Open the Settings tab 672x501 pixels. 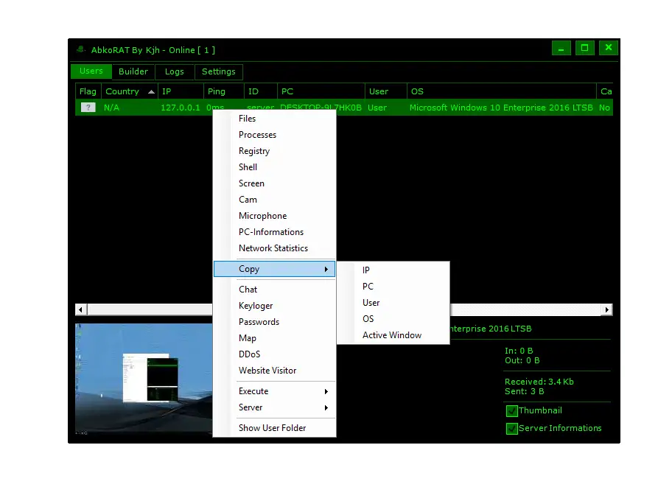[219, 71]
